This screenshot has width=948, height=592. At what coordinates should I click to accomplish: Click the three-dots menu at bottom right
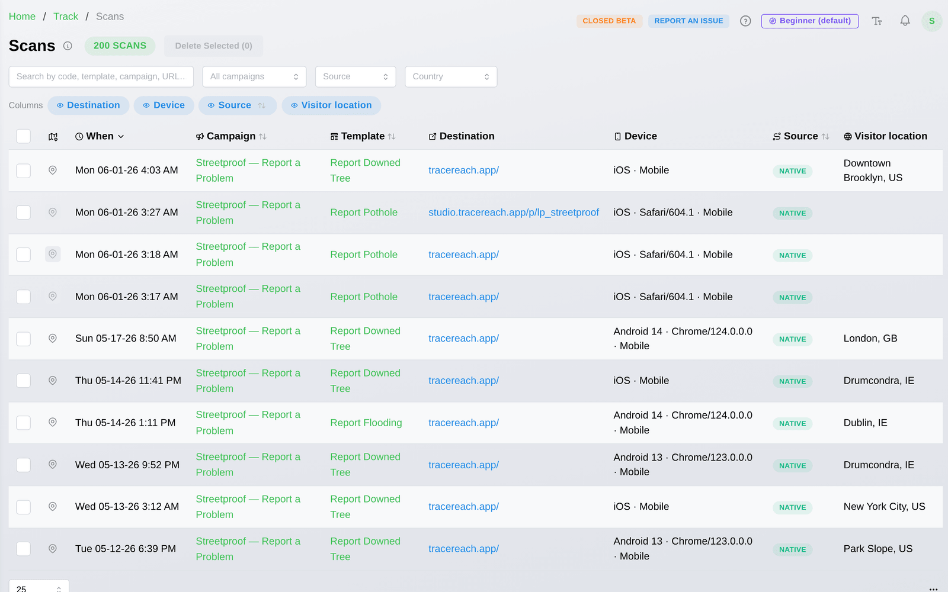933,589
